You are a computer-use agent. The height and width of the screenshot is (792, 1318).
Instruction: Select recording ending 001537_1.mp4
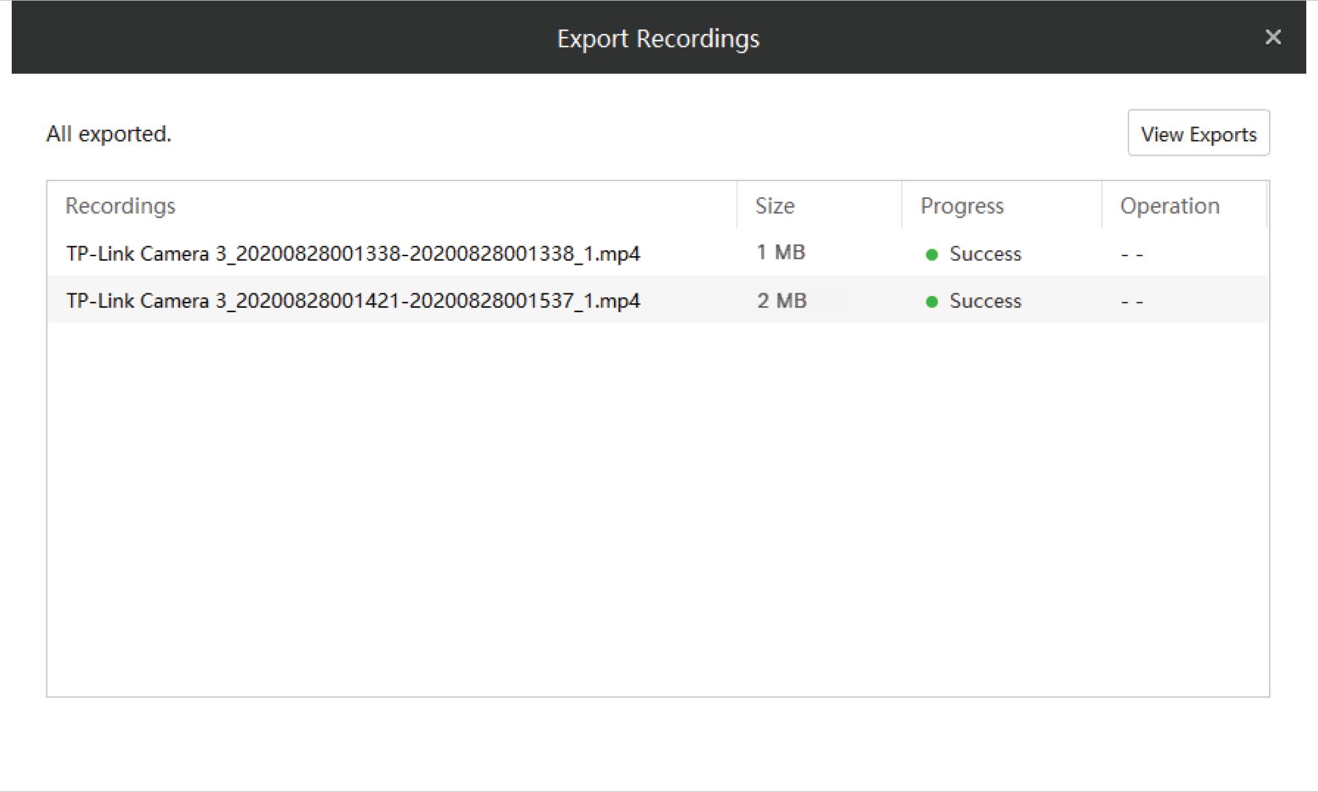tap(353, 301)
